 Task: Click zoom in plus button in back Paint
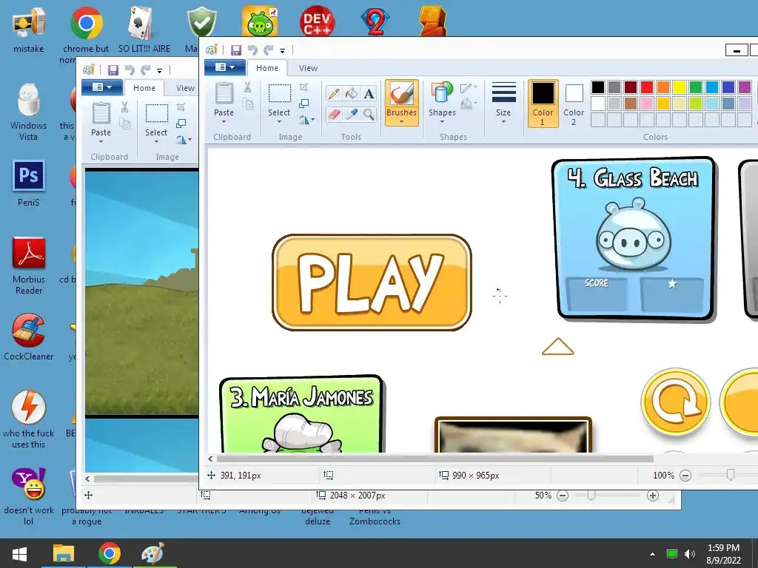(653, 496)
